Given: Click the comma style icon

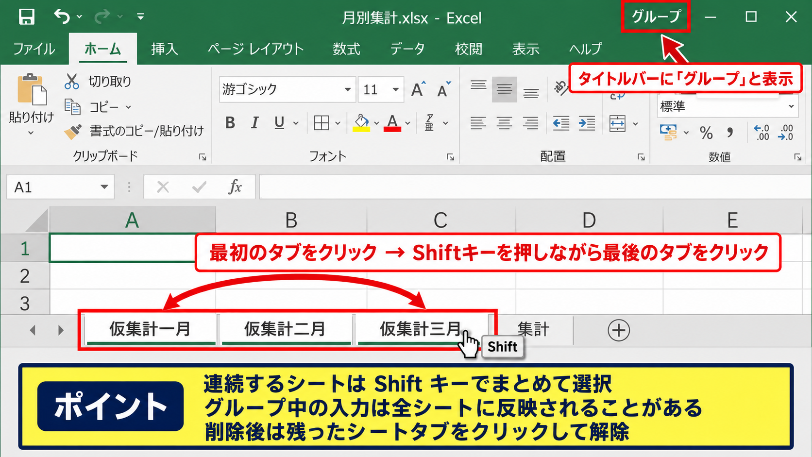Looking at the screenshot, I should (x=729, y=132).
